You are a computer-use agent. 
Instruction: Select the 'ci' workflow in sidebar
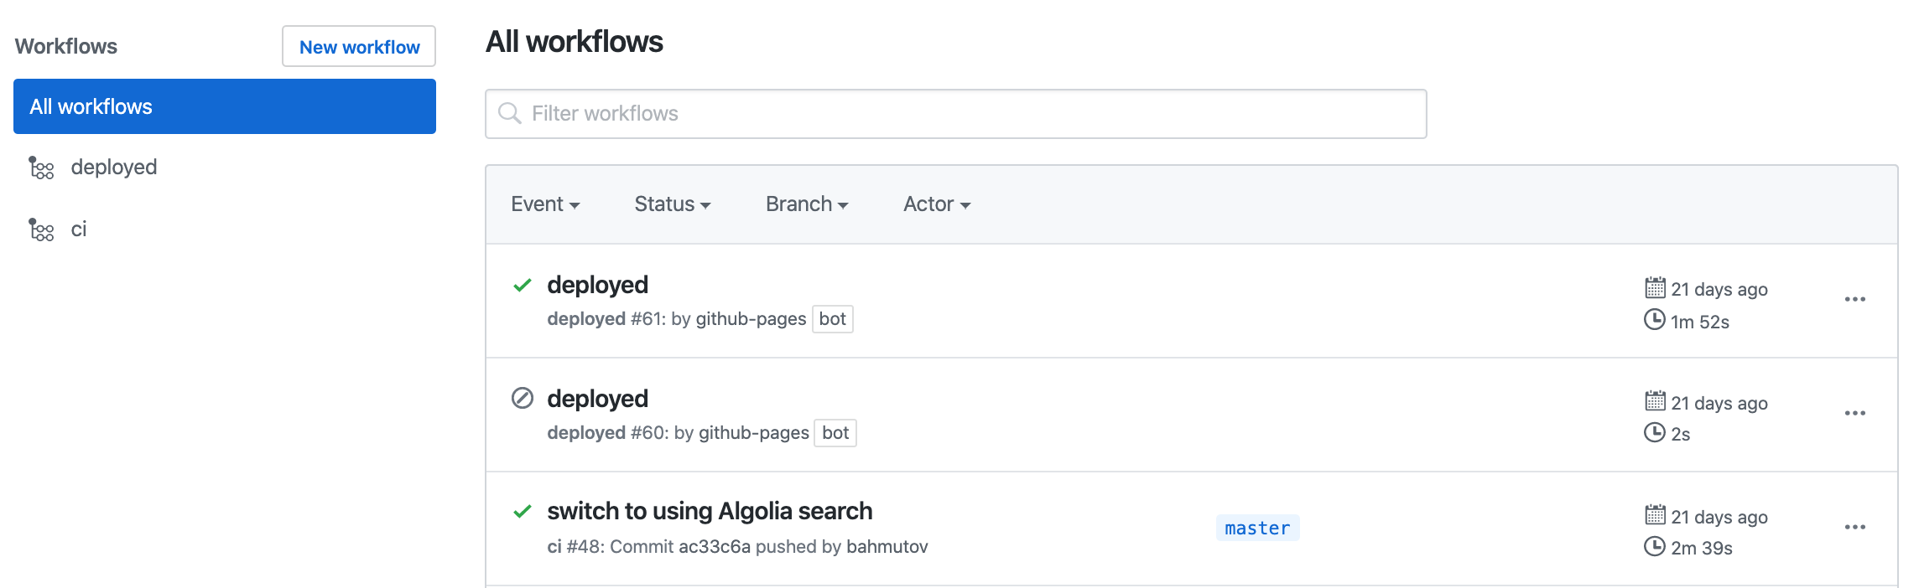pos(79,230)
